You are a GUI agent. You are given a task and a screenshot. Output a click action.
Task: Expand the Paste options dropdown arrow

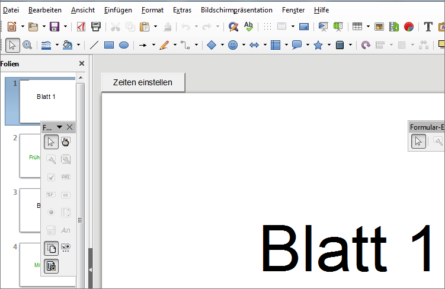tap(155, 27)
